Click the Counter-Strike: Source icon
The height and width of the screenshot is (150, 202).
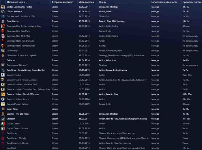pyautogui.click(x=3, y=99)
